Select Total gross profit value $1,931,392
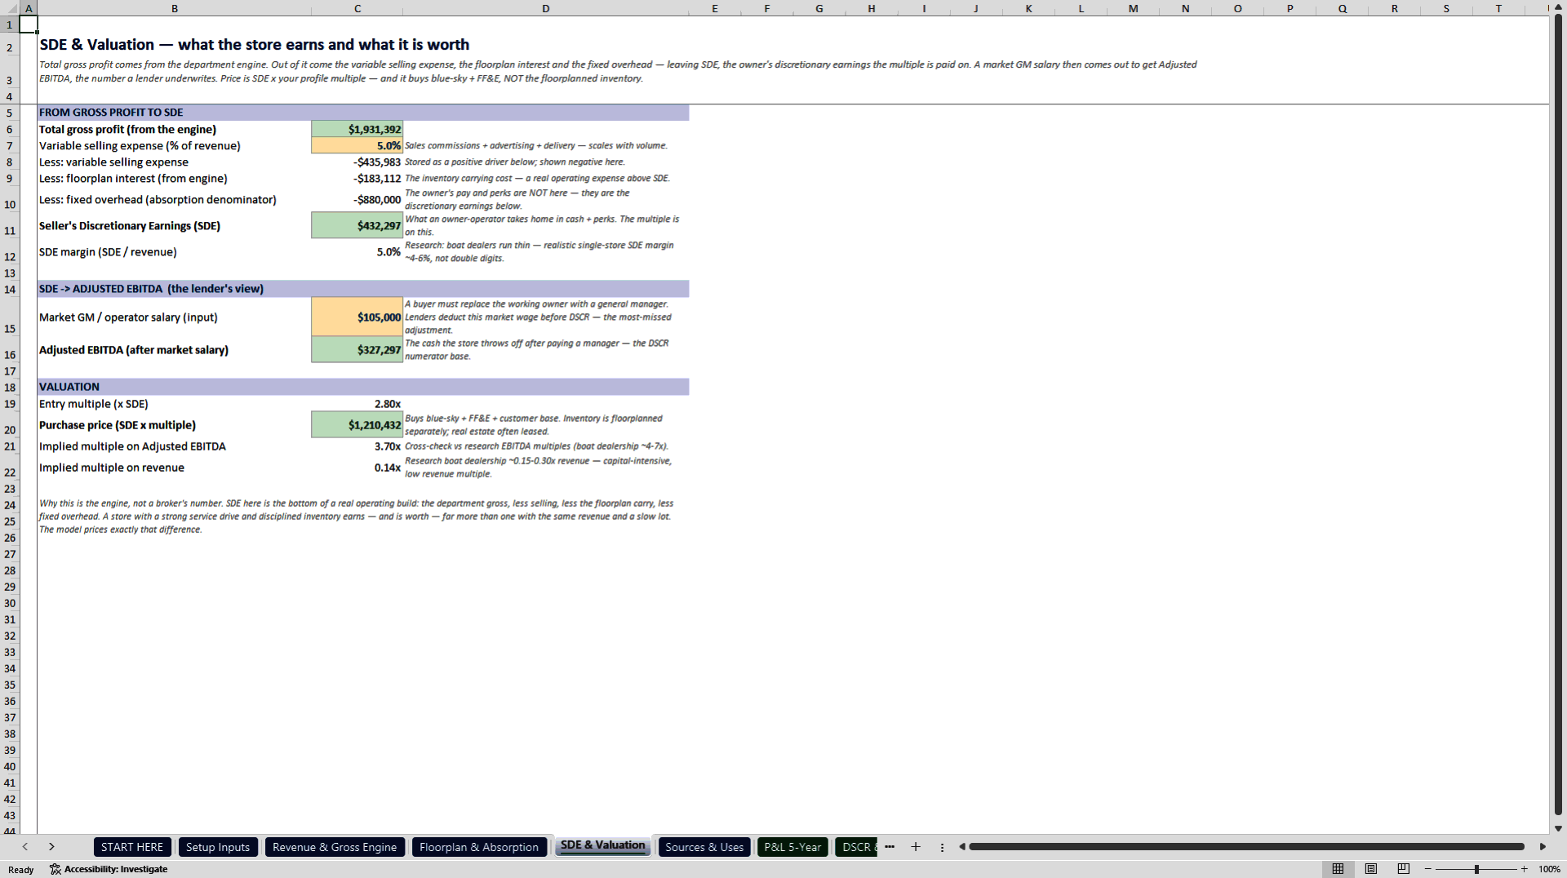Image resolution: width=1567 pixels, height=878 pixels. click(357, 129)
